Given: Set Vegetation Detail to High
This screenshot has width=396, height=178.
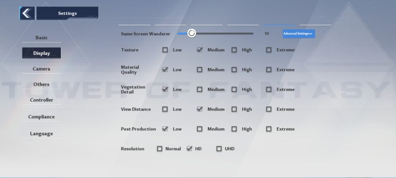Looking at the screenshot, I should click(234, 89).
